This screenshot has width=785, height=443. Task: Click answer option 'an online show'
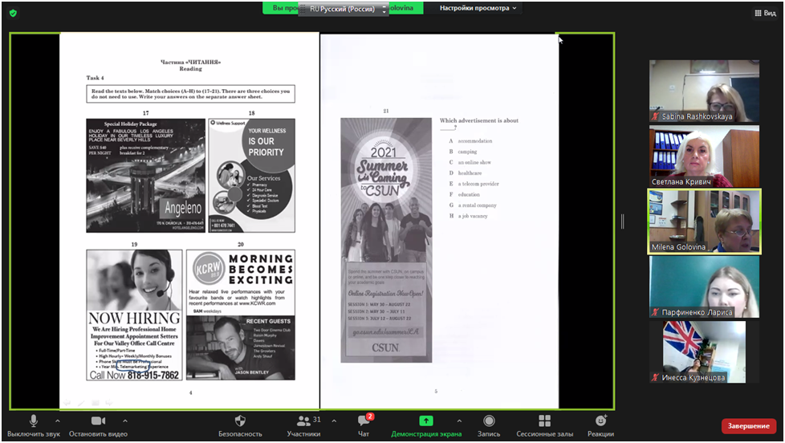point(474,163)
